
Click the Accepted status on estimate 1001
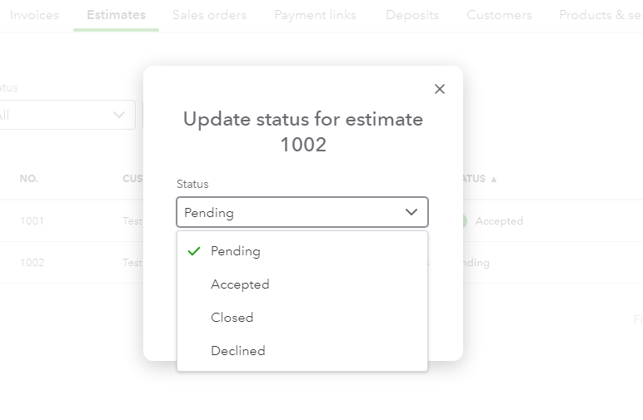coord(498,221)
